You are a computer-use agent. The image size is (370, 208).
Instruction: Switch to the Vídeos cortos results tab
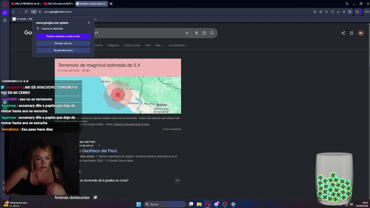(132, 45)
